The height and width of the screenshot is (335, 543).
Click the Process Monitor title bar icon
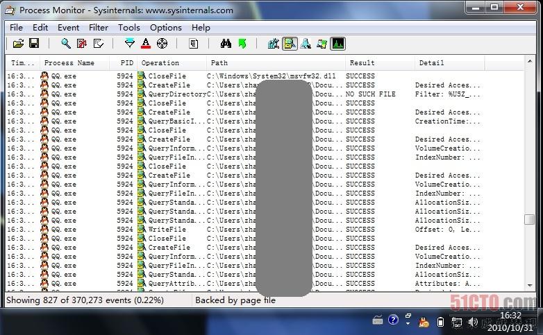point(10,10)
